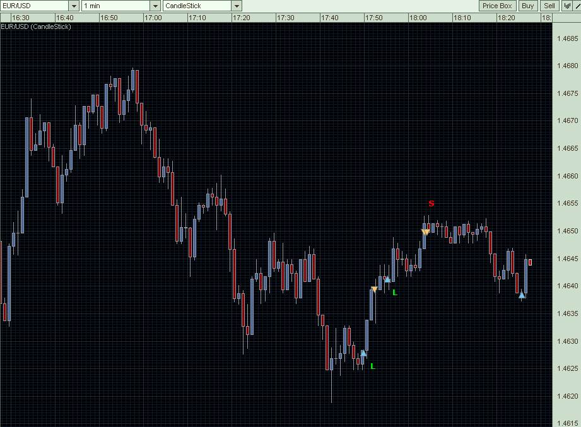The image size is (581, 427).
Task: Click the blue up arrow near 17:48
Action: (x=363, y=353)
